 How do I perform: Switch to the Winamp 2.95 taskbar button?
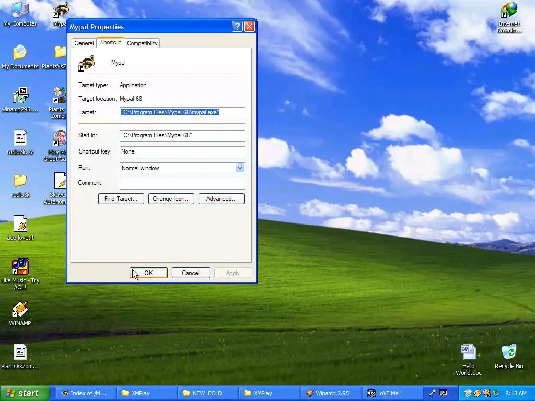[331, 393]
